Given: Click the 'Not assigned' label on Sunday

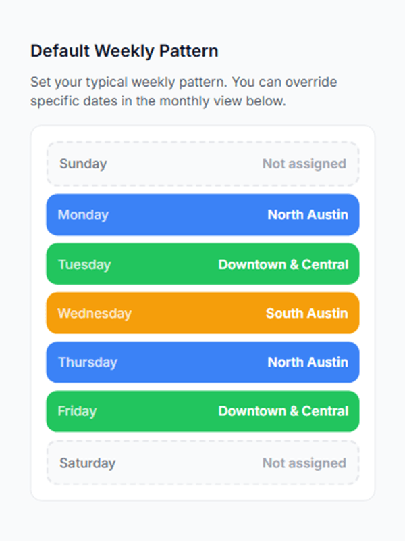Looking at the screenshot, I should pos(304,164).
